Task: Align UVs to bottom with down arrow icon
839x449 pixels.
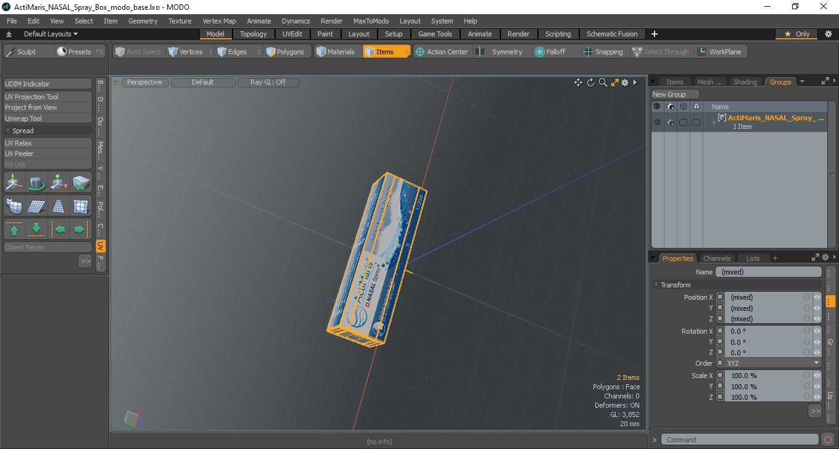Action: pos(36,229)
